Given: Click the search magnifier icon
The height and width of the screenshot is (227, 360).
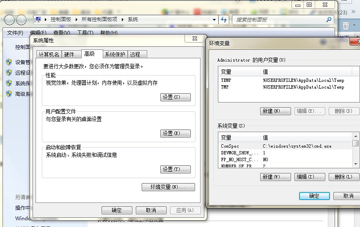Looking at the screenshot, I should click(x=329, y=19).
